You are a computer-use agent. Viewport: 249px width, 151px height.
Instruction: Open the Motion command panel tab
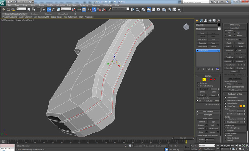coord(210,21)
